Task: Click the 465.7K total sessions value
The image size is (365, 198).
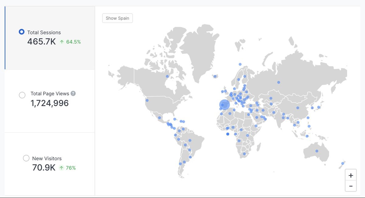Action: [41, 42]
